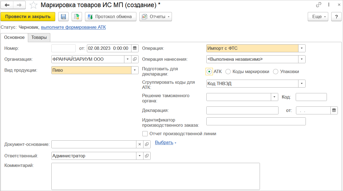Expand the Операция нанесения dropdown
The image size is (343, 191).
[x=302, y=59]
